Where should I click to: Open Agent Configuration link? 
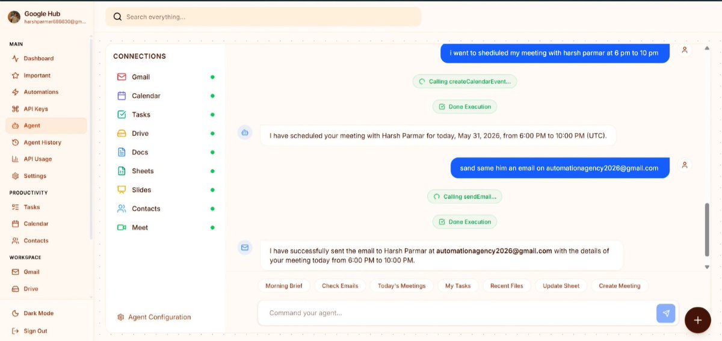coord(154,317)
